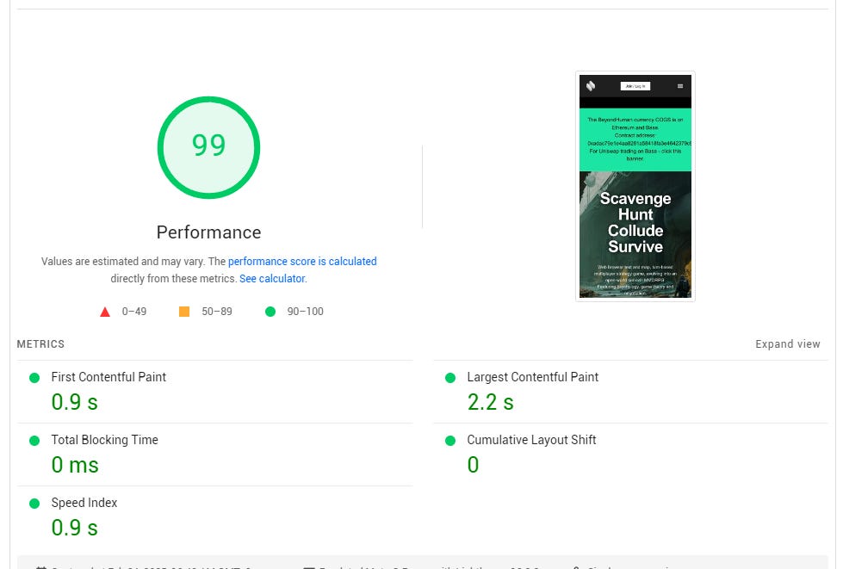
Task: Click the mobile page screenshot thumbnail
Action: tap(635, 186)
